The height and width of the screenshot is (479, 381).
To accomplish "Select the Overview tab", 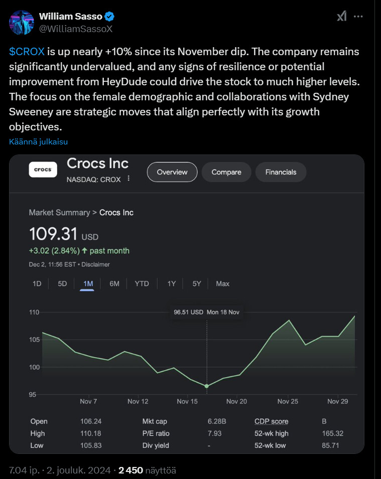I will 172,172.
